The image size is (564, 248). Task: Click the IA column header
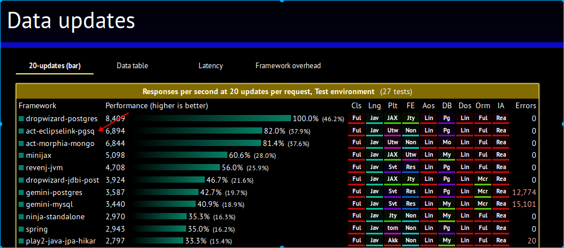[x=501, y=105]
